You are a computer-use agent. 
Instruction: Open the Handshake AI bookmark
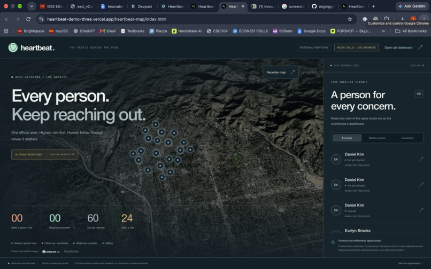pyautogui.click(x=187, y=31)
